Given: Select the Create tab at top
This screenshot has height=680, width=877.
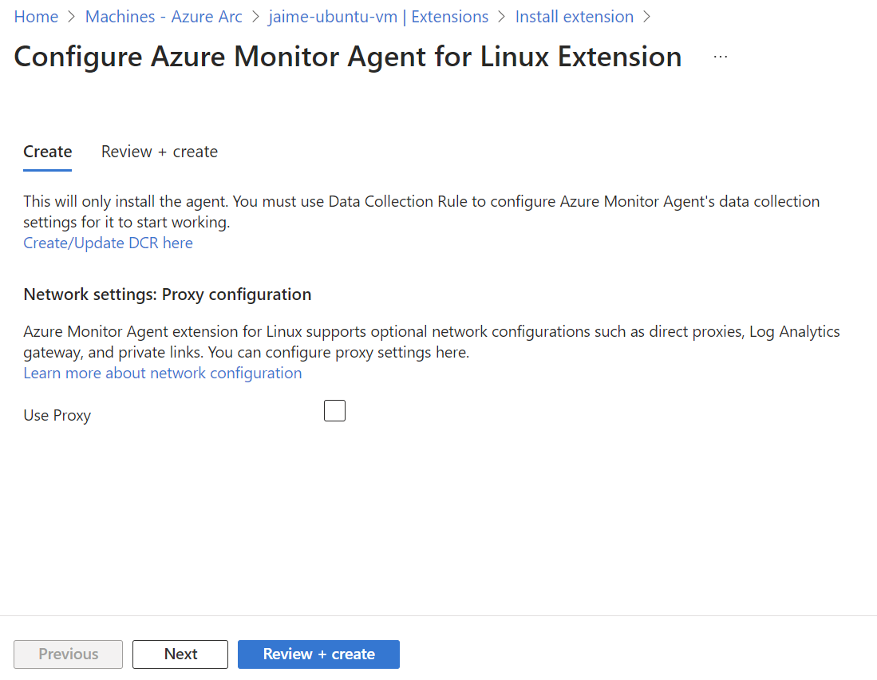Looking at the screenshot, I should pos(47,151).
